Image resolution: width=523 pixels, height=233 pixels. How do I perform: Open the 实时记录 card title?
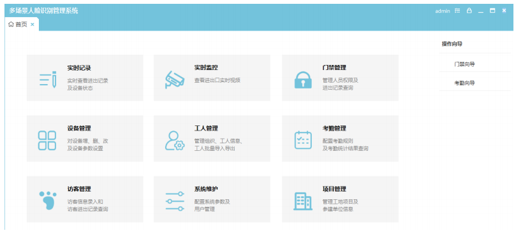79,68
